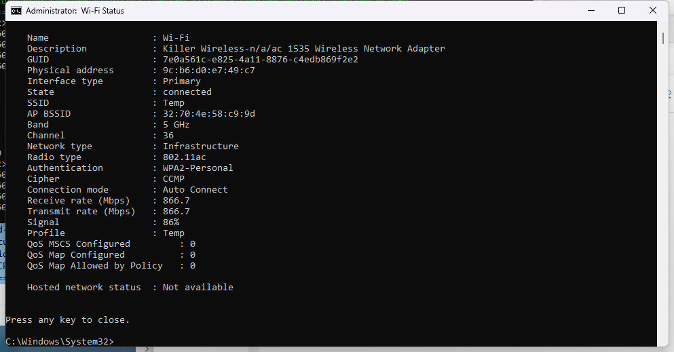Click the Killer Wireless adapter description text
Viewport: 674px width, 352px height.
(x=303, y=49)
